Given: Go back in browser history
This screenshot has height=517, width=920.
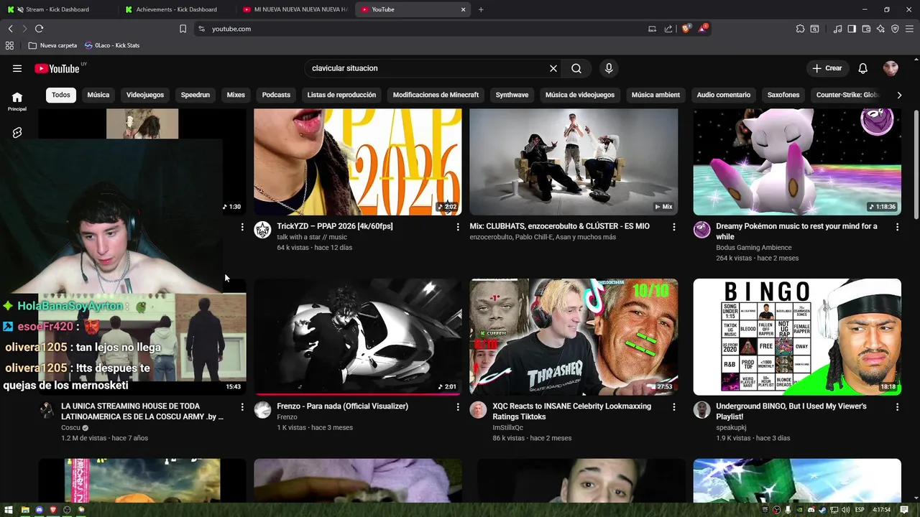Looking at the screenshot, I should click(x=10, y=29).
